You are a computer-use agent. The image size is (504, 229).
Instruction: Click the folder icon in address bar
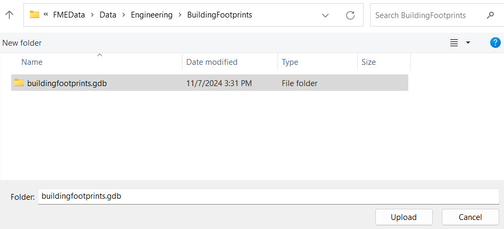click(35, 15)
